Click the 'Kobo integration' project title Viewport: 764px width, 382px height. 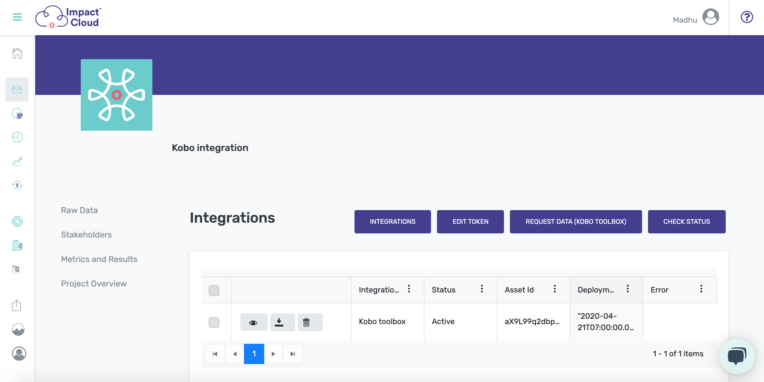210,148
